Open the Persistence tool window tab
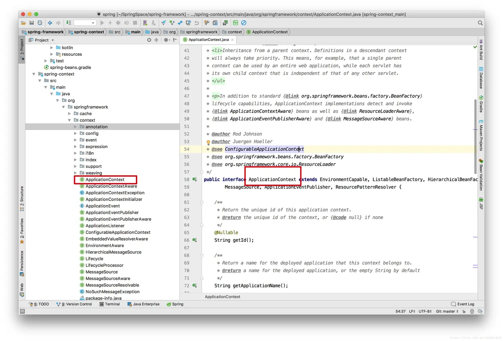The image size is (503, 341). pos(22,263)
